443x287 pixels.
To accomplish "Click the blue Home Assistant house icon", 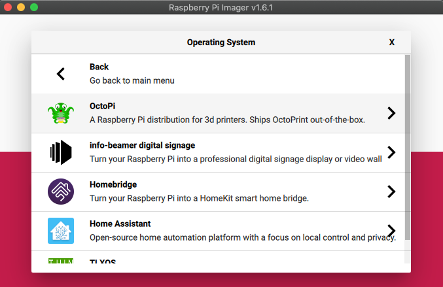I will 61,231.
